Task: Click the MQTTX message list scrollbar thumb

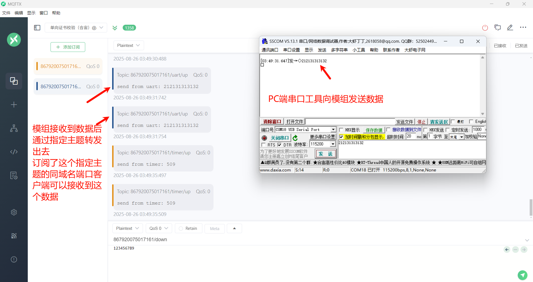Action: pyautogui.click(x=531, y=207)
